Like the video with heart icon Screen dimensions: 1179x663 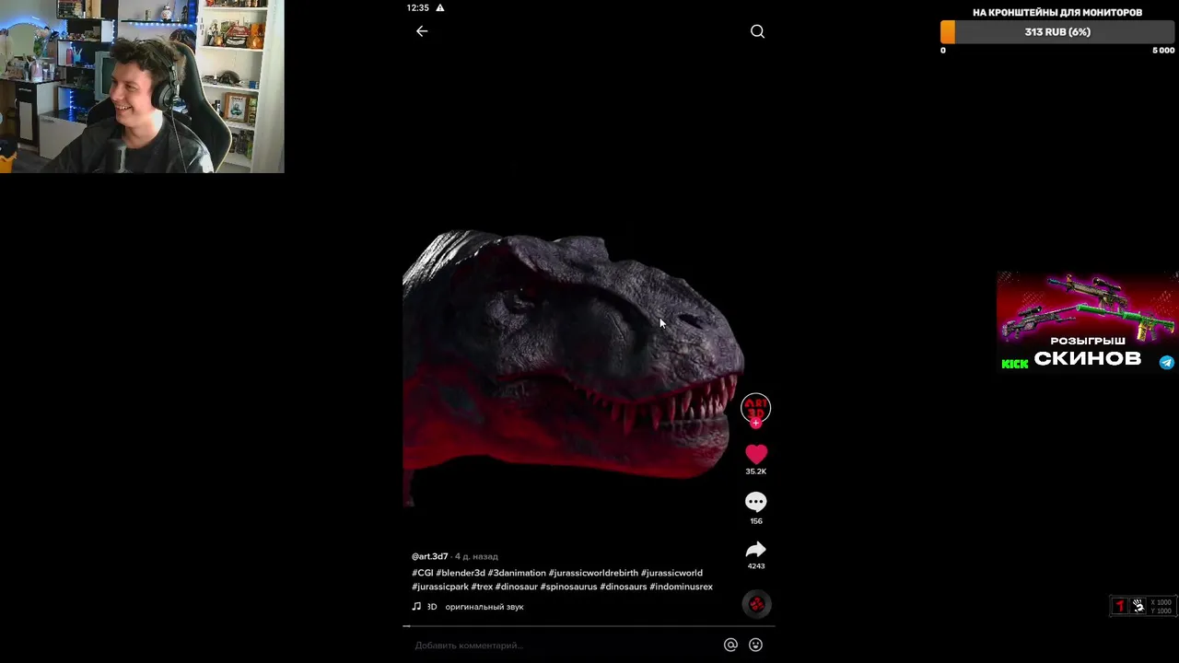(x=755, y=454)
